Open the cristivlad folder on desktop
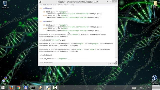160x90 pixels. click(156, 4)
